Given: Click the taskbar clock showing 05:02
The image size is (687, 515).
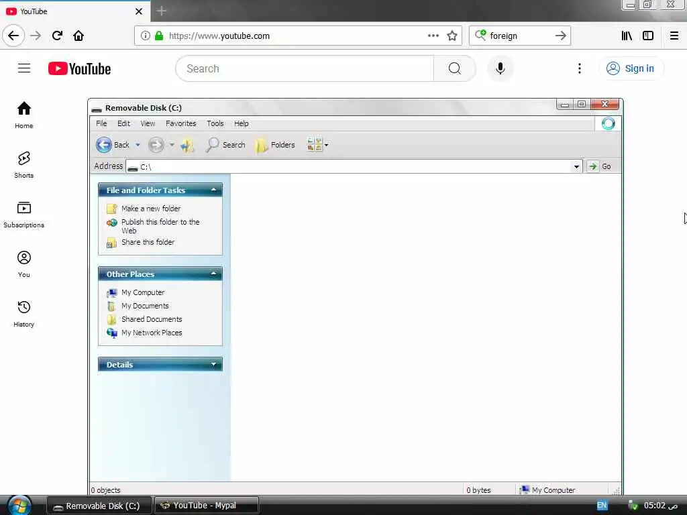Looking at the screenshot, I should pos(660,506).
